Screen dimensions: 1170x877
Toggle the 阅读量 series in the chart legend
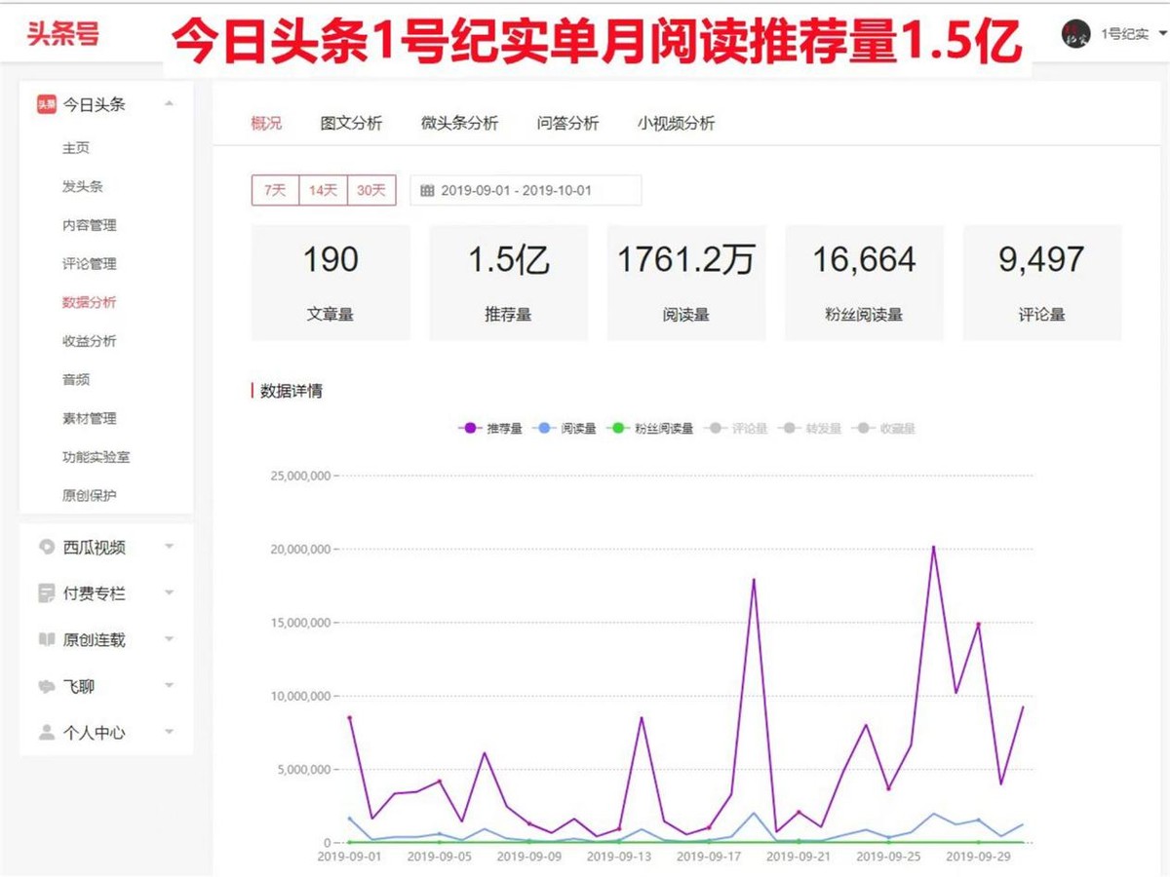(566, 428)
